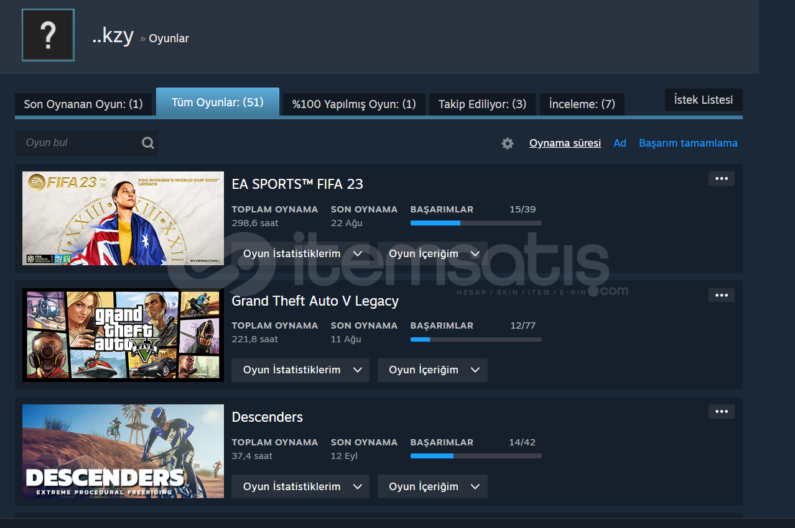Open the İnceleme tab
This screenshot has width=795, height=528.
point(582,104)
